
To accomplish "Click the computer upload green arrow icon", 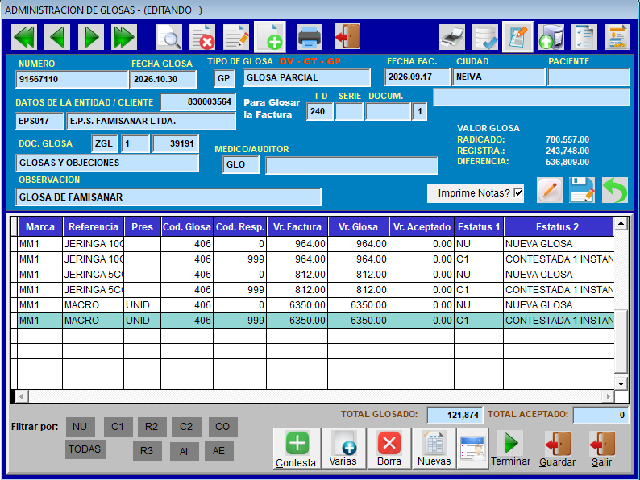I will point(551,37).
